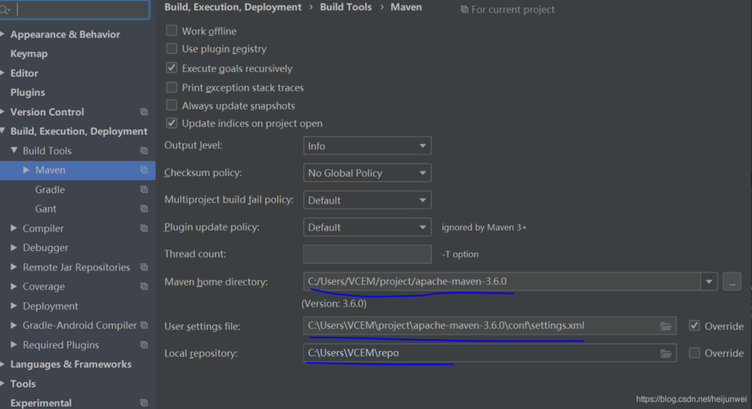Click project-level icon beside Version Control

144,112
